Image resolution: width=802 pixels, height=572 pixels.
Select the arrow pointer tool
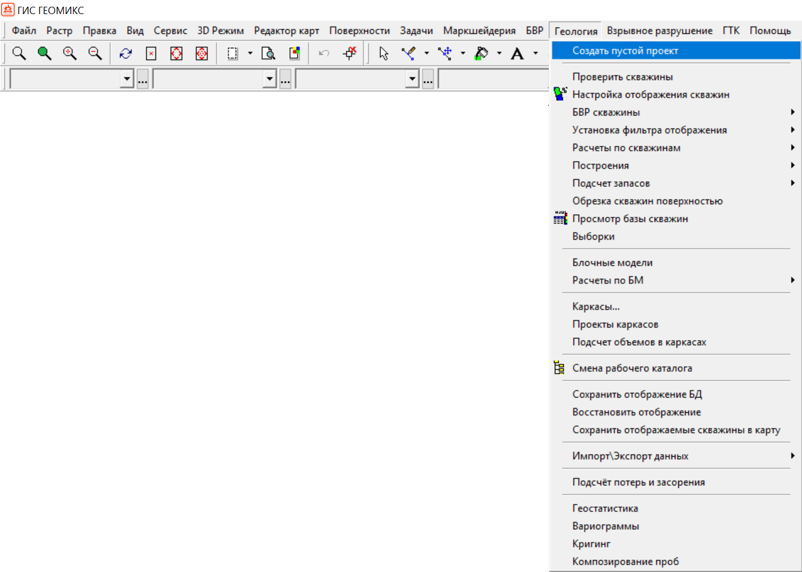384,53
